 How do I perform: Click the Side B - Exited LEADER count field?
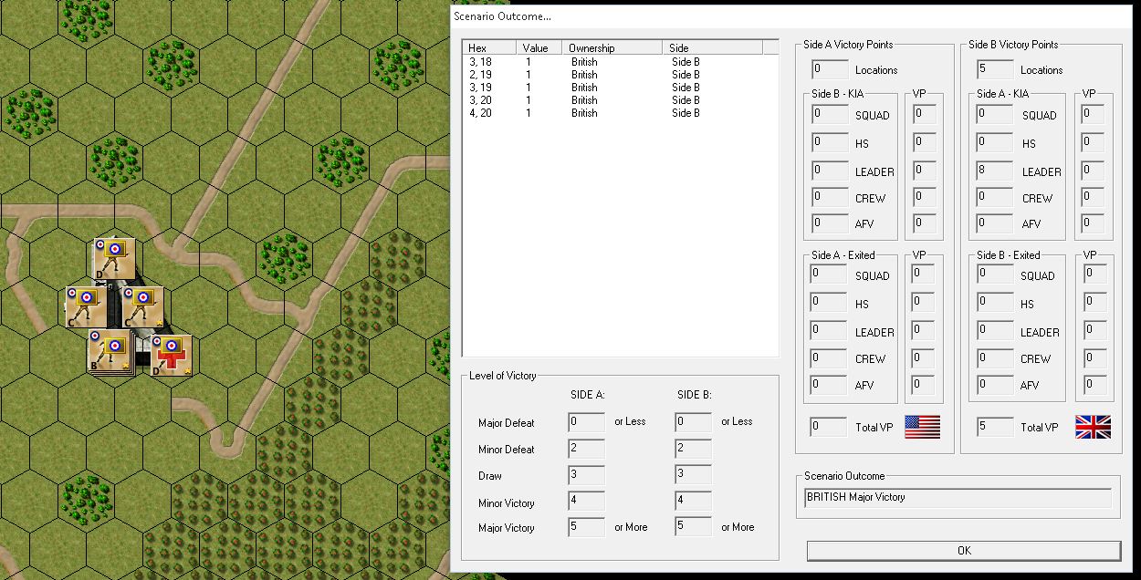995,332
